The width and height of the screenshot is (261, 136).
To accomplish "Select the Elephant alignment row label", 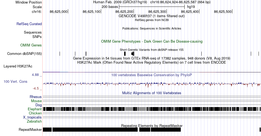I will [x=35, y=109].
